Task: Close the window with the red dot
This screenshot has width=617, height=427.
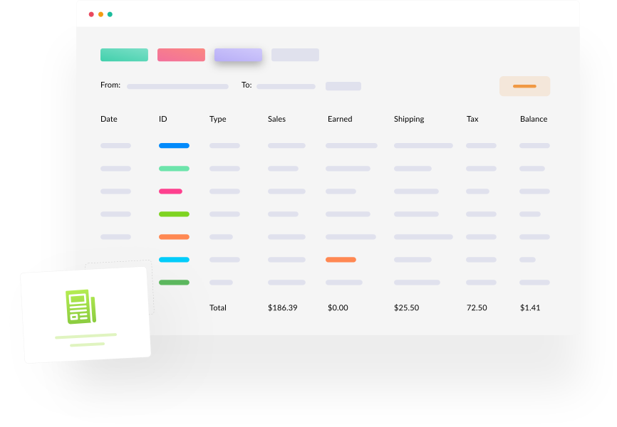Action: coord(91,14)
